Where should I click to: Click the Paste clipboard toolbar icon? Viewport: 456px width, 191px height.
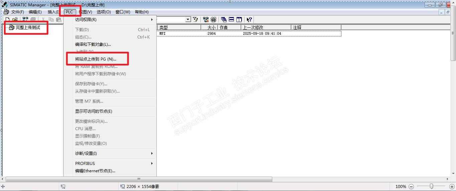click(x=59, y=20)
